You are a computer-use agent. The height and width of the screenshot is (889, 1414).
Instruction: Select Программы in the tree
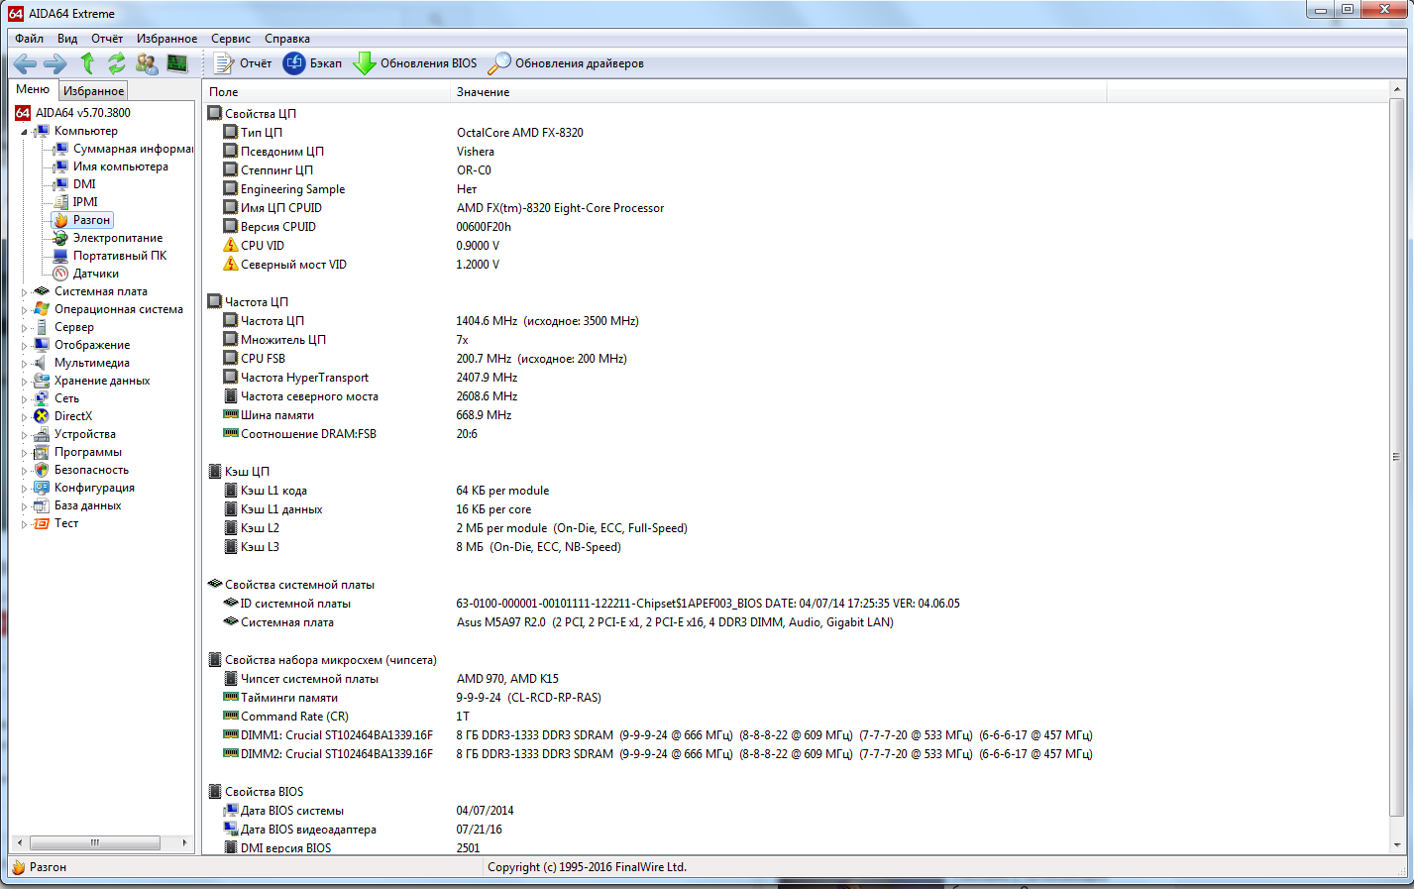click(x=88, y=452)
